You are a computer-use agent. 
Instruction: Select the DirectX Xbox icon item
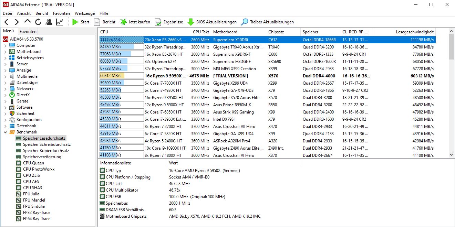tap(12, 95)
